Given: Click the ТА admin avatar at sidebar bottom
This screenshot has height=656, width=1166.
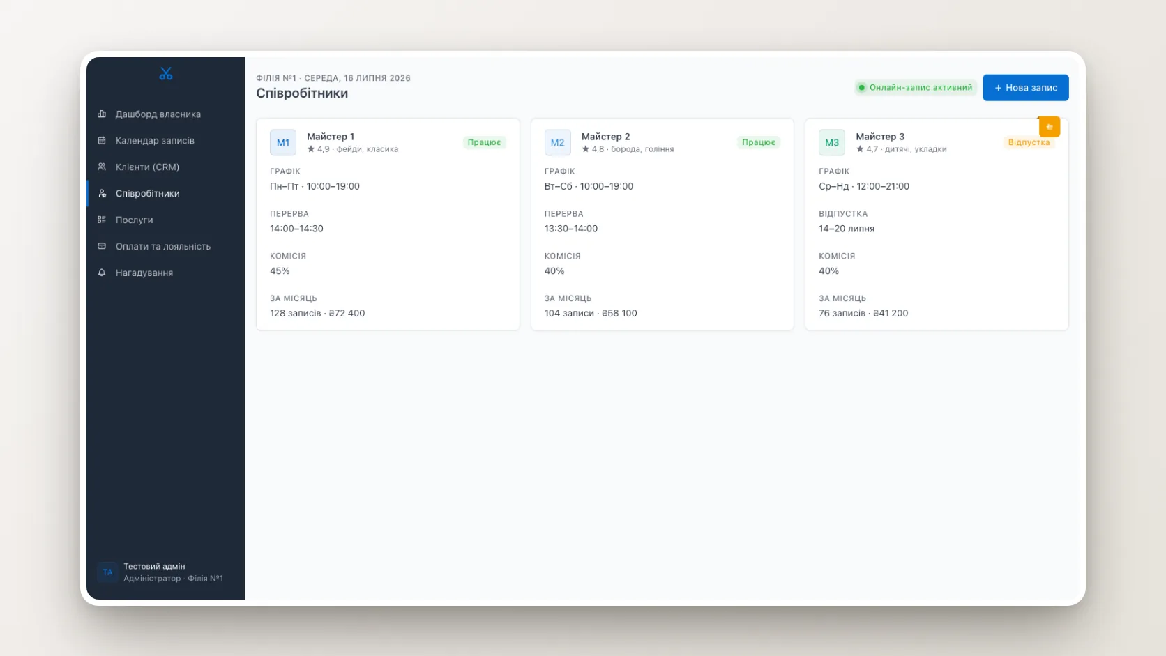Looking at the screenshot, I should [107, 572].
